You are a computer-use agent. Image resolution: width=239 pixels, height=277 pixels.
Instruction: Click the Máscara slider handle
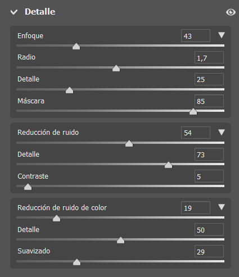click(193, 111)
